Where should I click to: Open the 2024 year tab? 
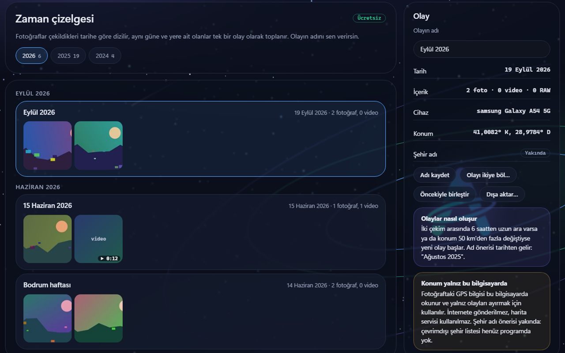pos(105,56)
